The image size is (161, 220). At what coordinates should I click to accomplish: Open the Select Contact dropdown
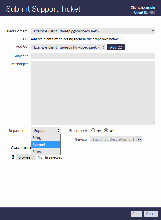93,31
